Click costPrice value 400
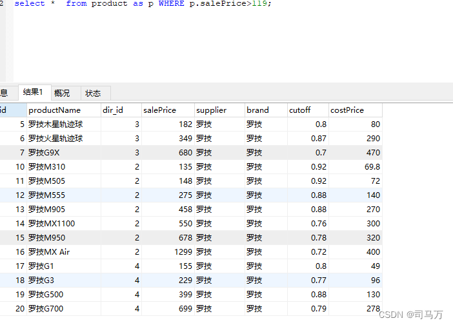This screenshot has width=453, height=325. click(356, 251)
